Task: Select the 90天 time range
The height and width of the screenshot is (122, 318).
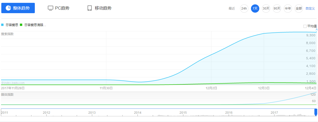Action: (277, 9)
